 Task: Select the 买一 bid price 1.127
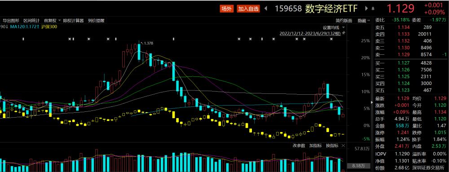404,63
